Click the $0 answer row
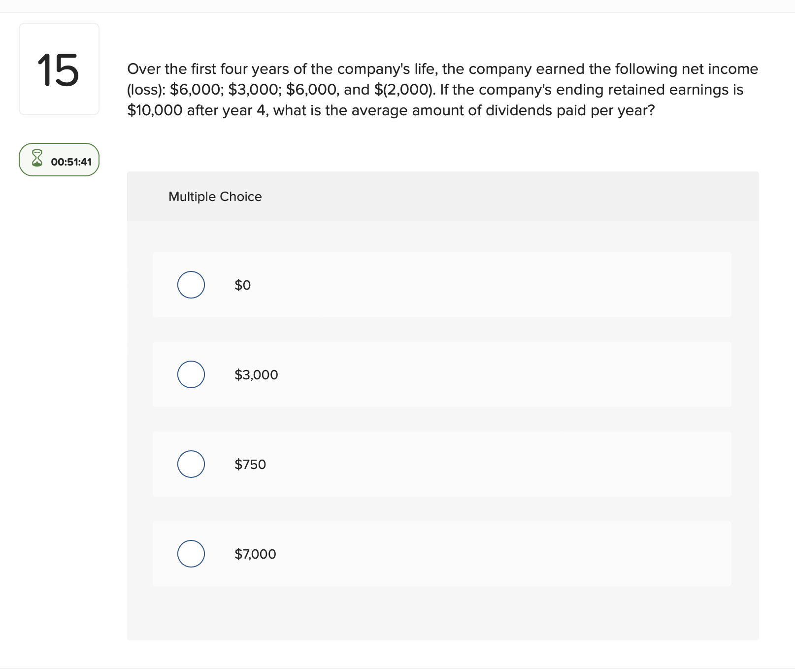This screenshot has width=795, height=670. 442,285
